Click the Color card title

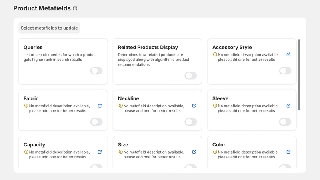219,145
